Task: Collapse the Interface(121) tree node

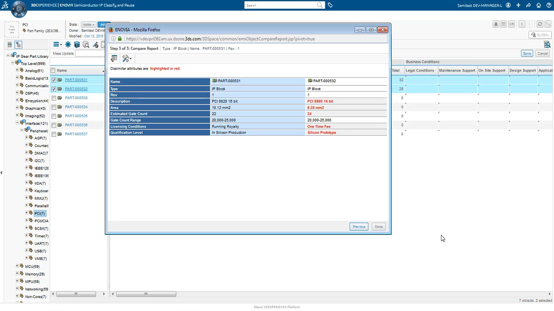Action: [17, 123]
